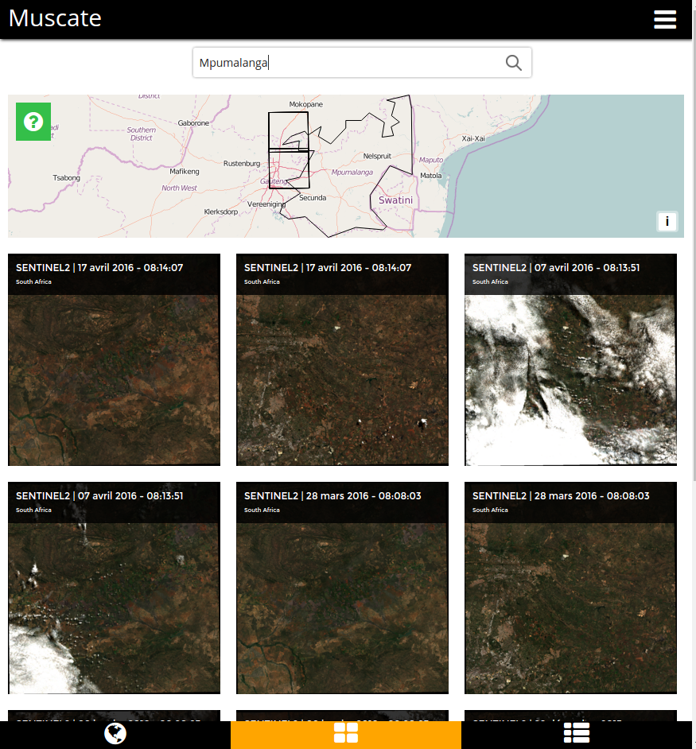Click the Muscate title in header
Image resolution: width=696 pixels, height=749 pixels.
[x=55, y=18]
